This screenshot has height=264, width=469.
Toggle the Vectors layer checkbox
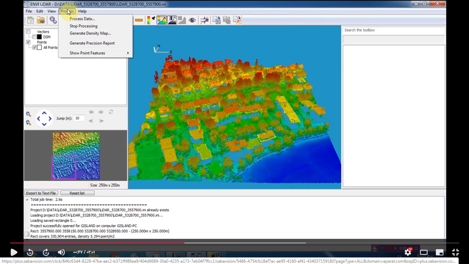point(28,32)
